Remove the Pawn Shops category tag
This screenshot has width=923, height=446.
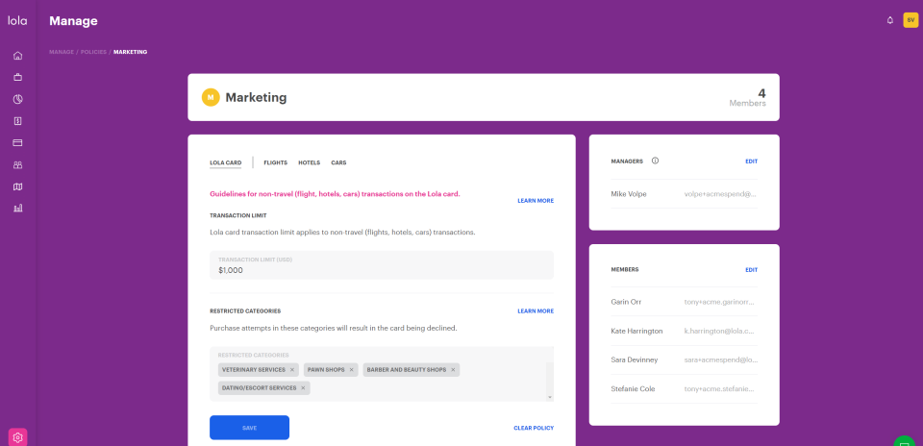coord(352,370)
